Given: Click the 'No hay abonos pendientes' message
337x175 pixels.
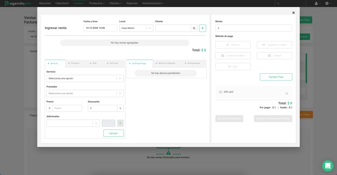Looking at the screenshot, I should click(x=166, y=73).
